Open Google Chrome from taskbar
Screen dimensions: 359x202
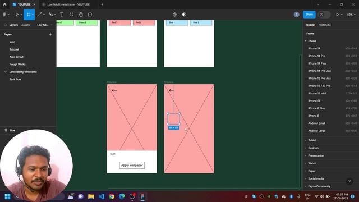tap(112, 196)
